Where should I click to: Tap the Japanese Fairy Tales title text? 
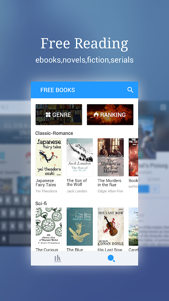pyautogui.click(x=46, y=183)
